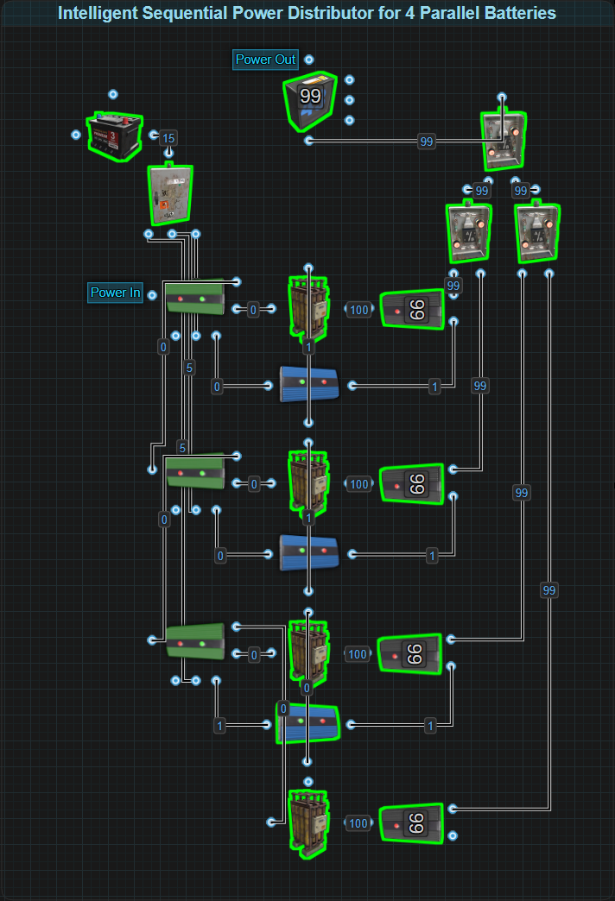The width and height of the screenshot is (615, 901).
Task: Click the bottom (fourth) large battery
Action: pos(309,824)
